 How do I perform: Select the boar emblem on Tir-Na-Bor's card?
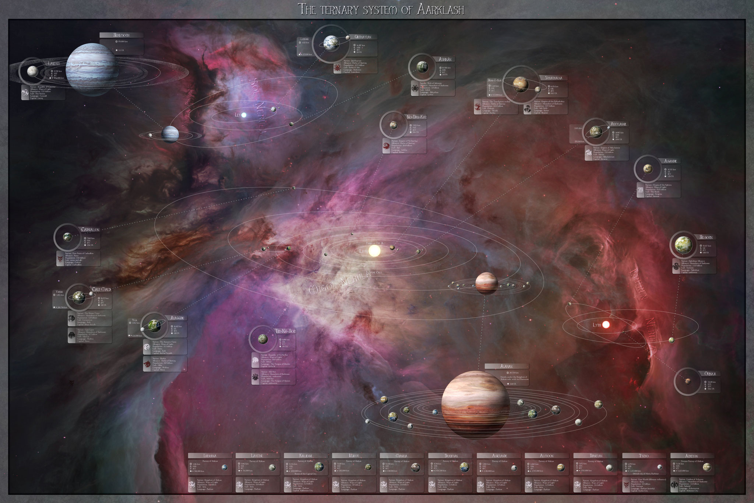tap(255, 360)
